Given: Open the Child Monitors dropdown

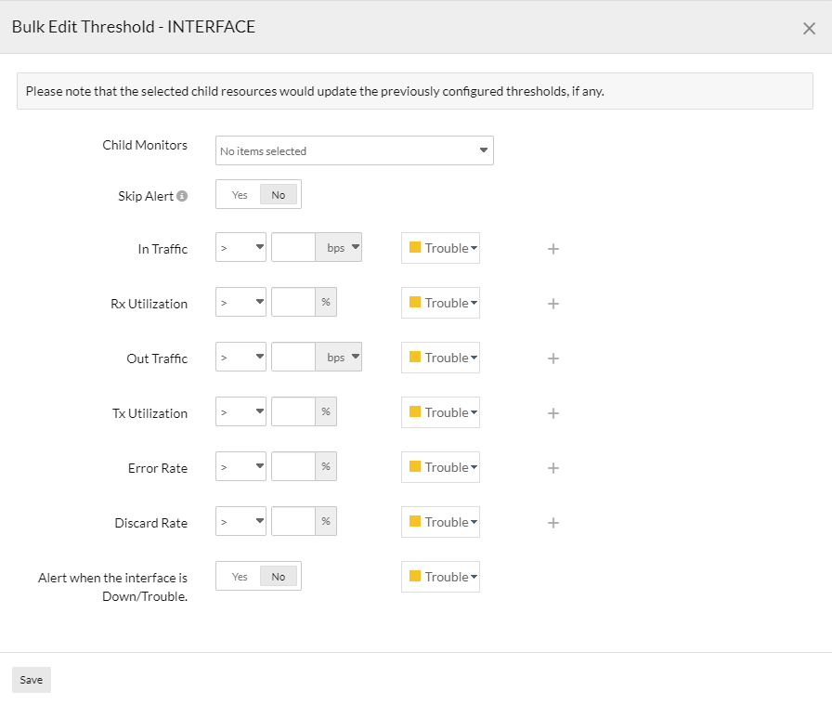Looking at the screenshot, I should pyautogui.click(x=355, y=150).
